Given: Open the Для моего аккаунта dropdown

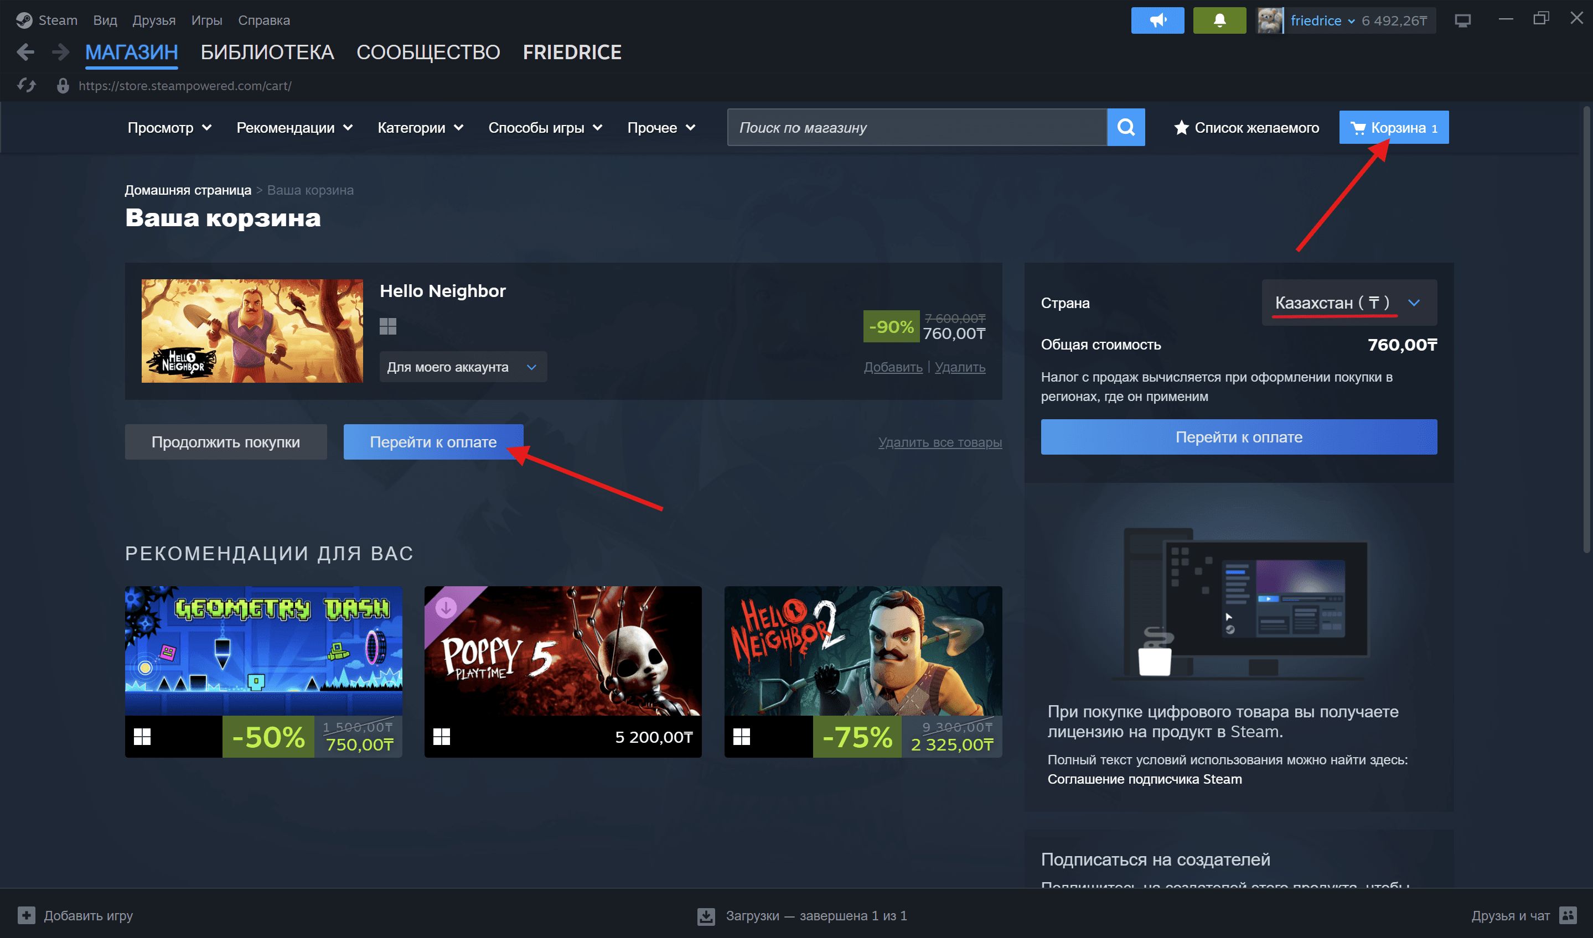Looking at the screenshot, I should (463, 367).
